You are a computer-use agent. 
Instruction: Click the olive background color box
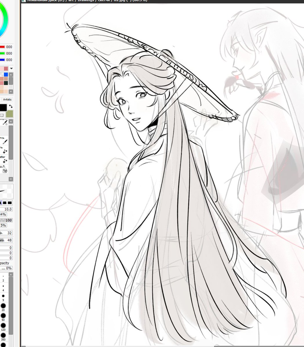pos(10,114)
